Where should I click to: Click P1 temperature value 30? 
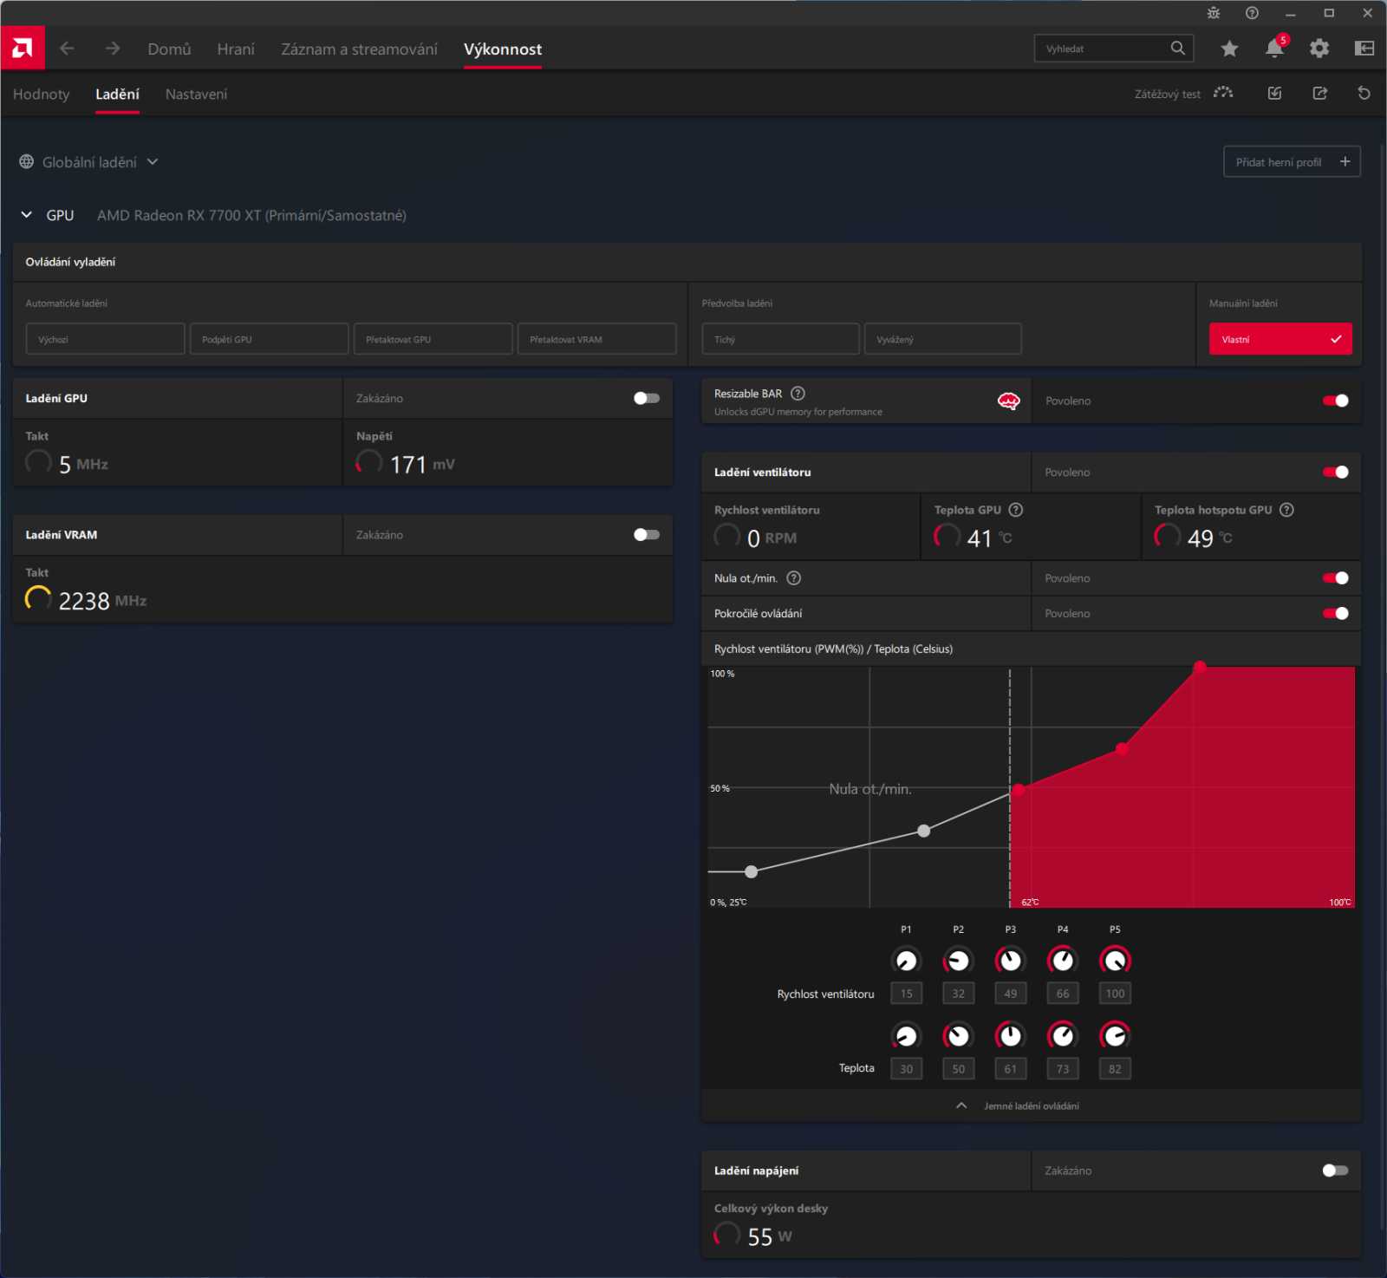point(906,1069)
